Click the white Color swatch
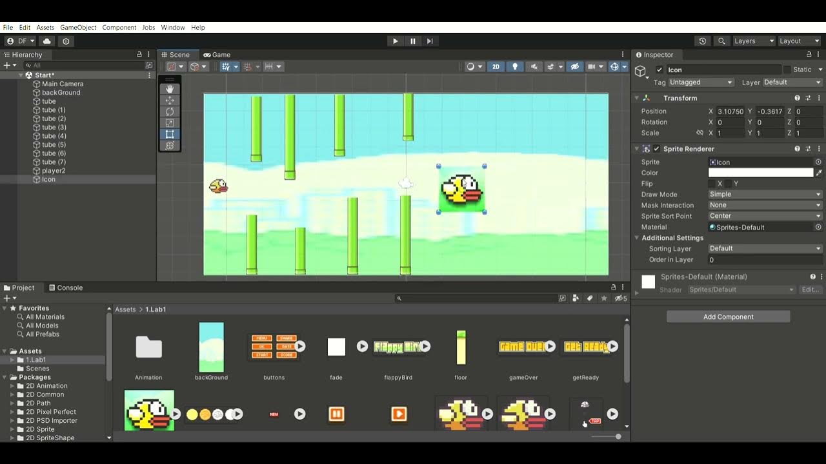Viewport: 826px width, 464px height. (761, 173)
